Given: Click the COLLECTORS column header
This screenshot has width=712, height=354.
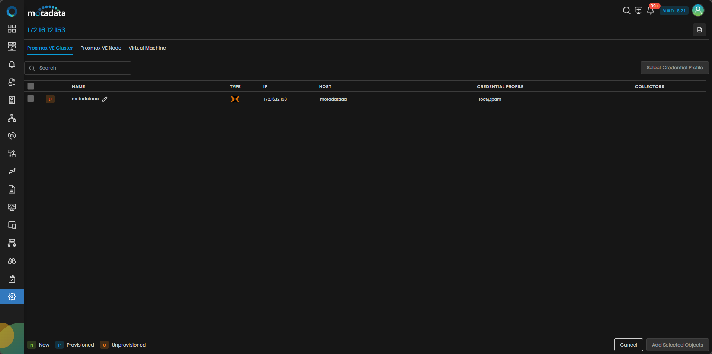Looking at the screenshot, I should point(650,87).
